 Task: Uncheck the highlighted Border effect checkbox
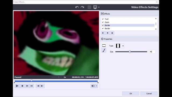pos(103,25)
